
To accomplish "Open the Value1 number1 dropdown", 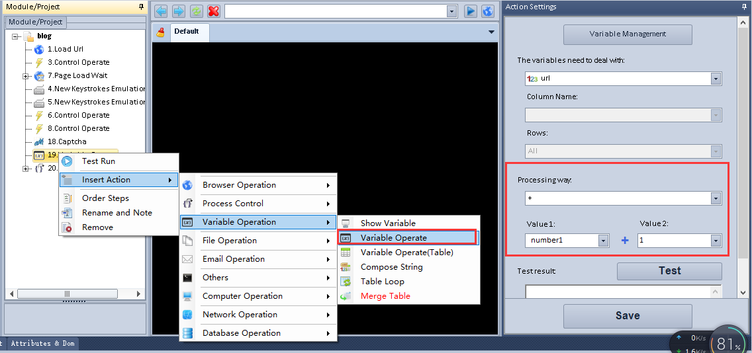I will coord(603,241).
